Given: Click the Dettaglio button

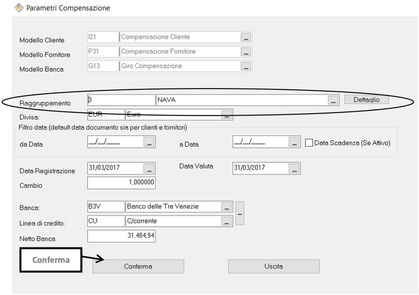Looking at the screenshot, I should (366, 99).
